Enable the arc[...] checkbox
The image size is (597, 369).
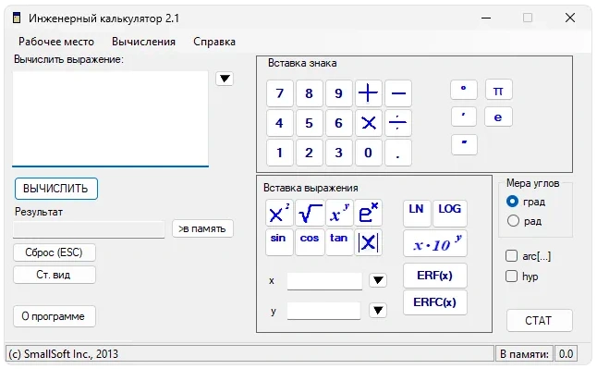coord(511,256)
